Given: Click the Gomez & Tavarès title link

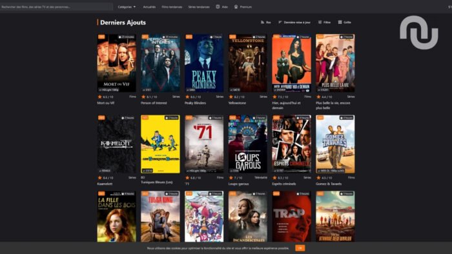Looking at the screenshot, I should (329, 184).
